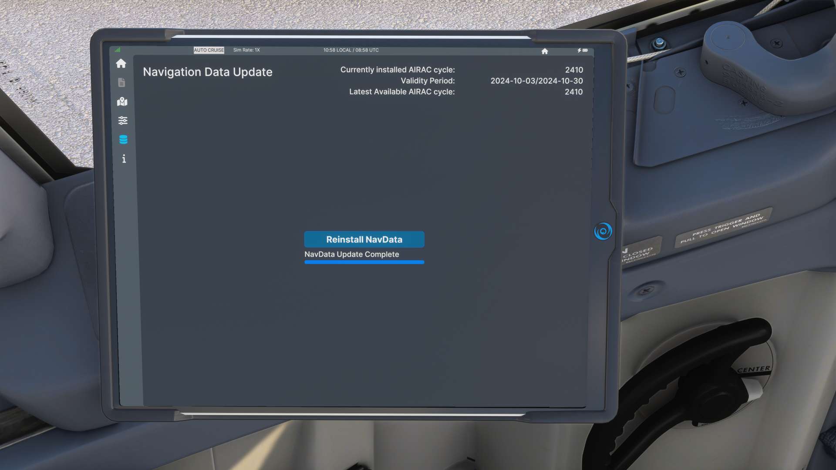
Task: Click the validity period 2024-10-03/2024-10-30
Action: (x=536, y=81)
